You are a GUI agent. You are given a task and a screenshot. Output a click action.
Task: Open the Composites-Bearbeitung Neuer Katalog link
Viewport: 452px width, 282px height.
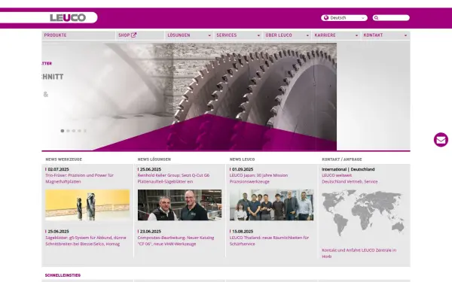point(176,241)
